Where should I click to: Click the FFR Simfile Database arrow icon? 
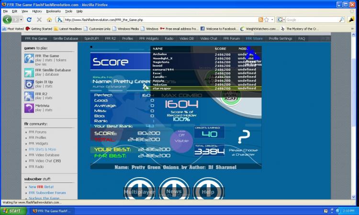coord(29,73)
